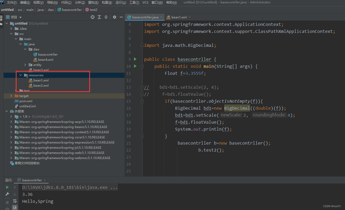The width and height of the screenshot is (345, 210).
Task: Click the bean4.xml file icon in the tree
Action: (35, 60)
